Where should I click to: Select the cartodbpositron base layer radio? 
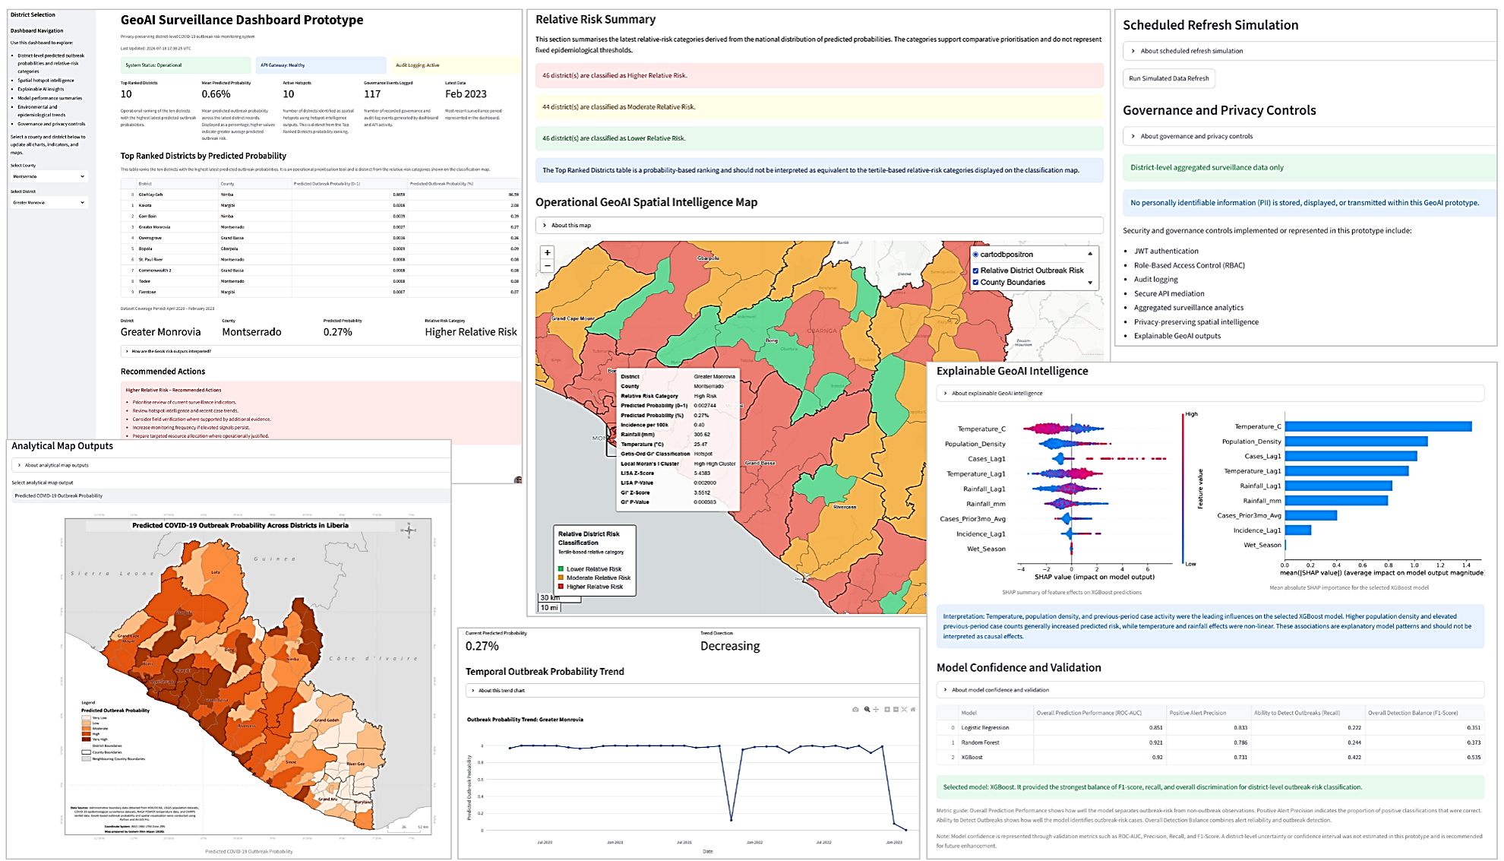point(975,255)
